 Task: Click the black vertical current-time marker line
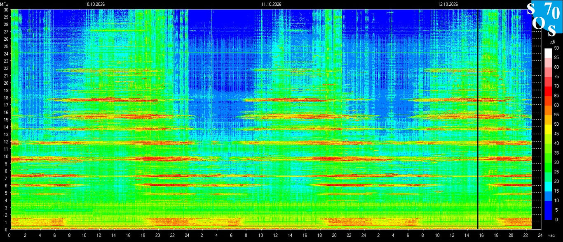[x=478, y=119]
